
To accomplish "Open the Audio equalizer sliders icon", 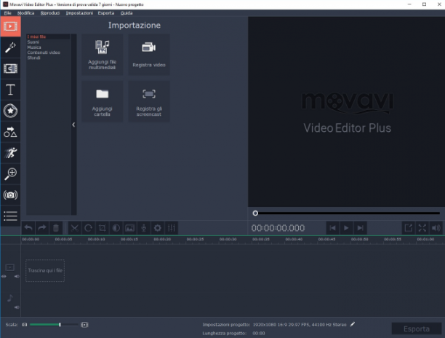I will (172, 228).
